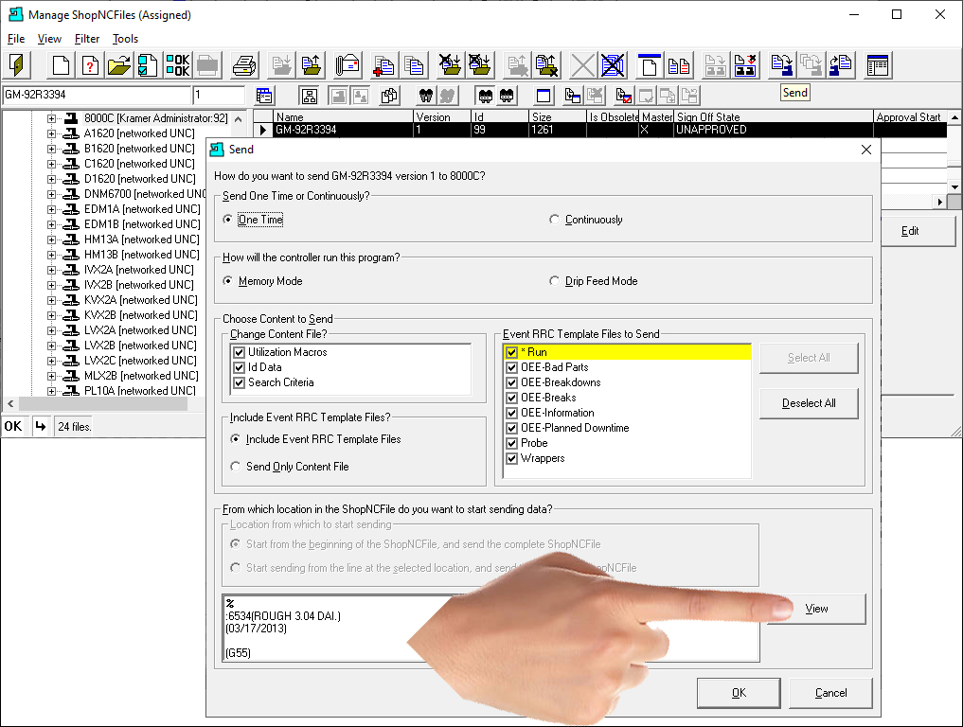Click the folder with up arrow icon

311,65
